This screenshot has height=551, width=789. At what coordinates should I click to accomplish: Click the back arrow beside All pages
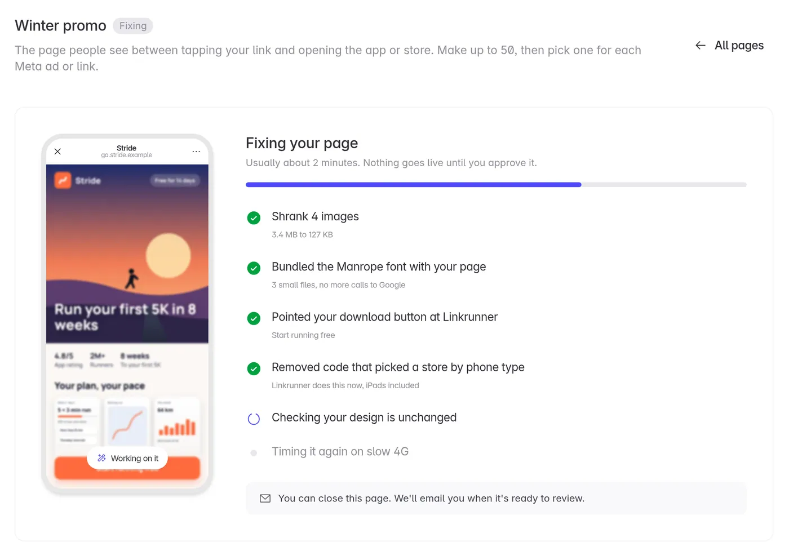(x=701, y=46)
